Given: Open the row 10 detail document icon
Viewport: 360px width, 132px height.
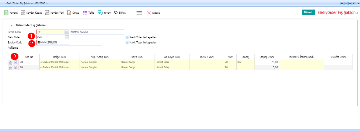Looking at the screenshot, I should 16,68.
